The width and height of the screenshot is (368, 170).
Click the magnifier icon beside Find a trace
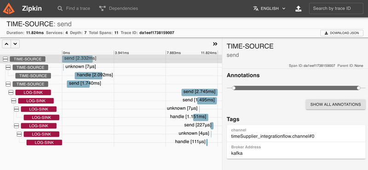click(x=60, y=8)
